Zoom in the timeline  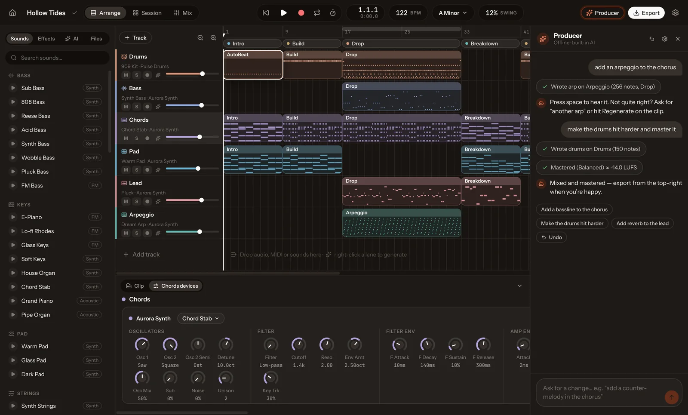(x=213, y=38)
